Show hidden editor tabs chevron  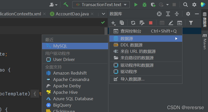pyautogui.click(x=103, y=14)
